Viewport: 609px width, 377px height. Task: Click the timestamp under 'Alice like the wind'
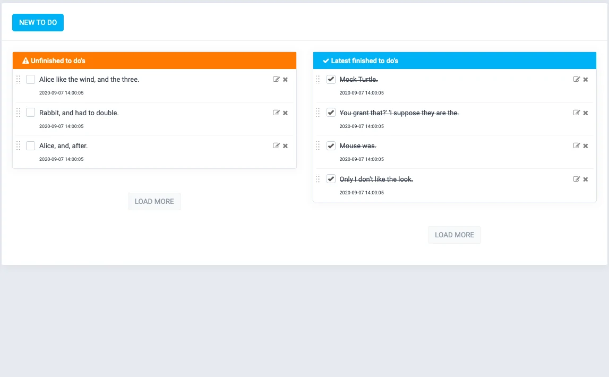62,93
